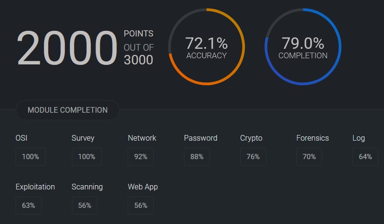Open the Network 92% score box
Viewport: 384px width, 224px height.
[x=140, y=157]
